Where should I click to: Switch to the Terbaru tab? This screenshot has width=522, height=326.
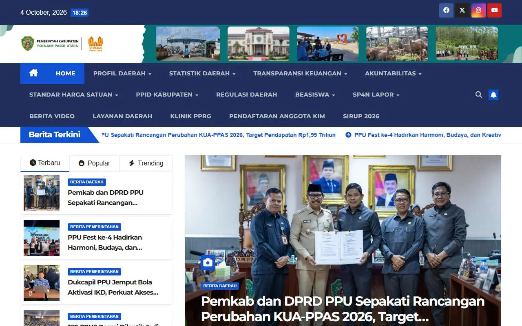(x=45, y=163)
